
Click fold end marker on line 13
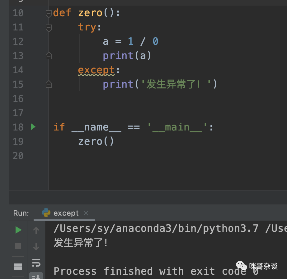pyautogui.click(x=49, y=56)
